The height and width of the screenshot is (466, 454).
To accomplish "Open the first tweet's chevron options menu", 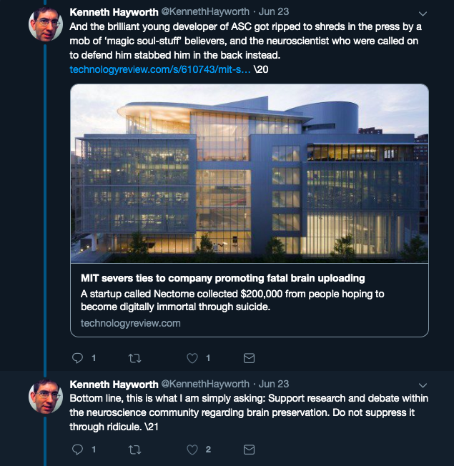I will click(x=423, y=14).
